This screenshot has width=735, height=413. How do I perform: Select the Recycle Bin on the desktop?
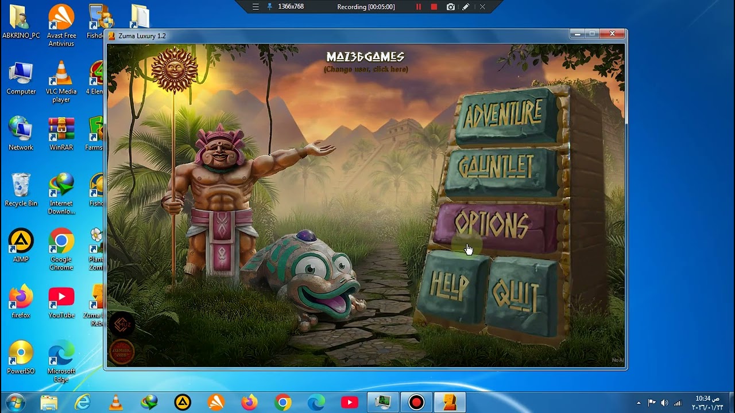(21, 189)
